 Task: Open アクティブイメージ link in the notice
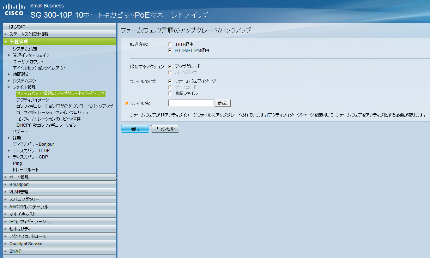pos(285,115)
